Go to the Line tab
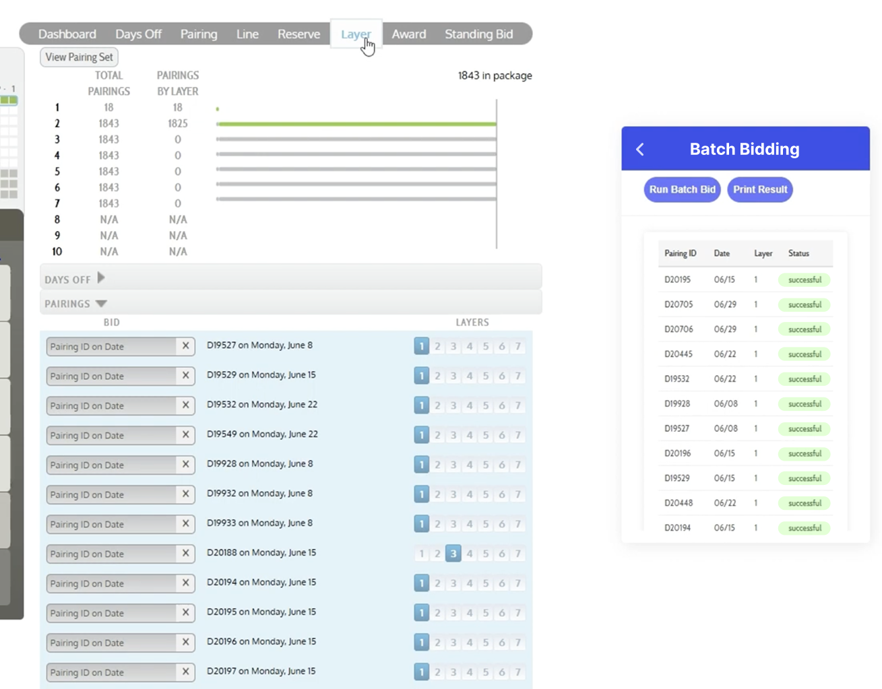This screenshot has height=689, width=882. (247, 34)
